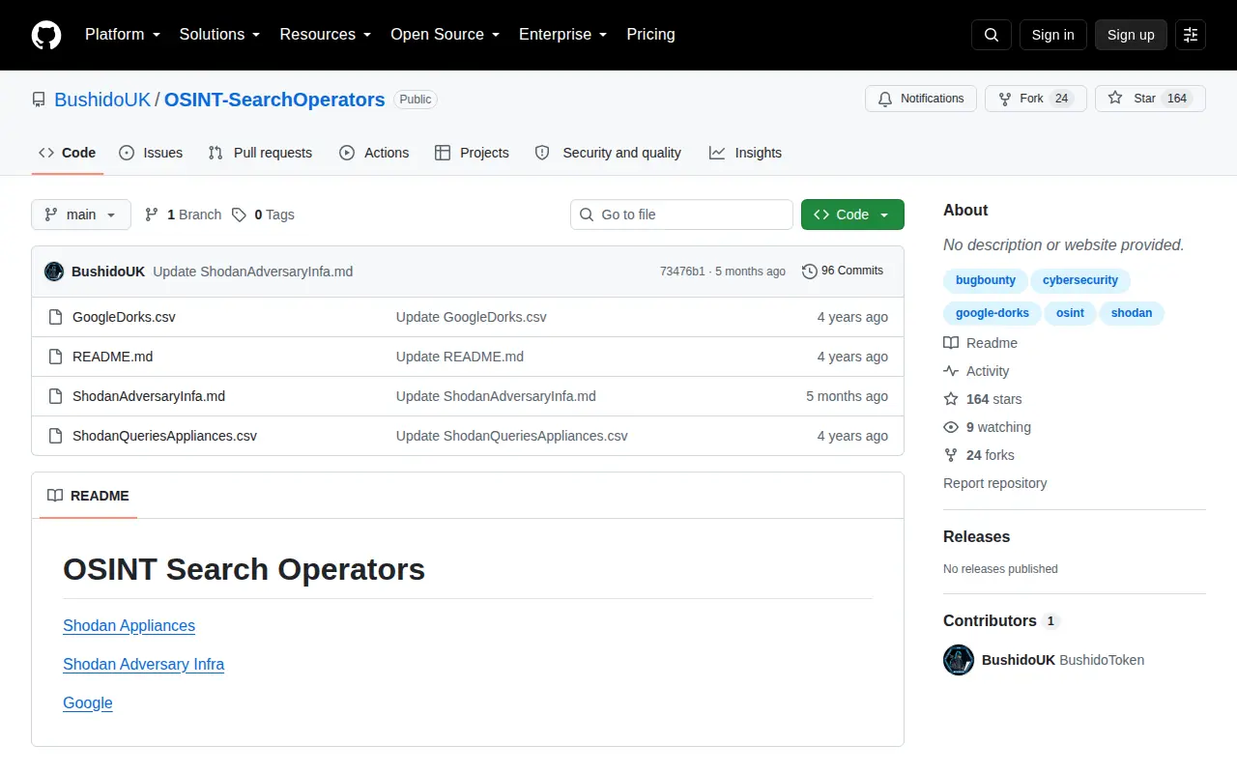The height and width of the screenshot is (773, 1237).
Task: Open the Shodan Adversary Infra README link
Action: (143, 665)
